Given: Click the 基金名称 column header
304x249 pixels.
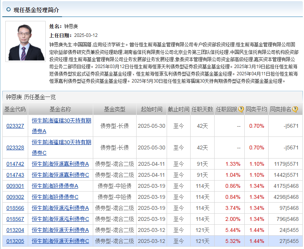Looking at the screenshot, I should point(60,109).
